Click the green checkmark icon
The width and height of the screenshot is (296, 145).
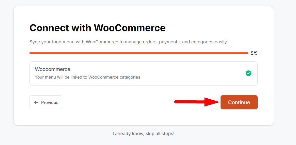click(248, 73)
